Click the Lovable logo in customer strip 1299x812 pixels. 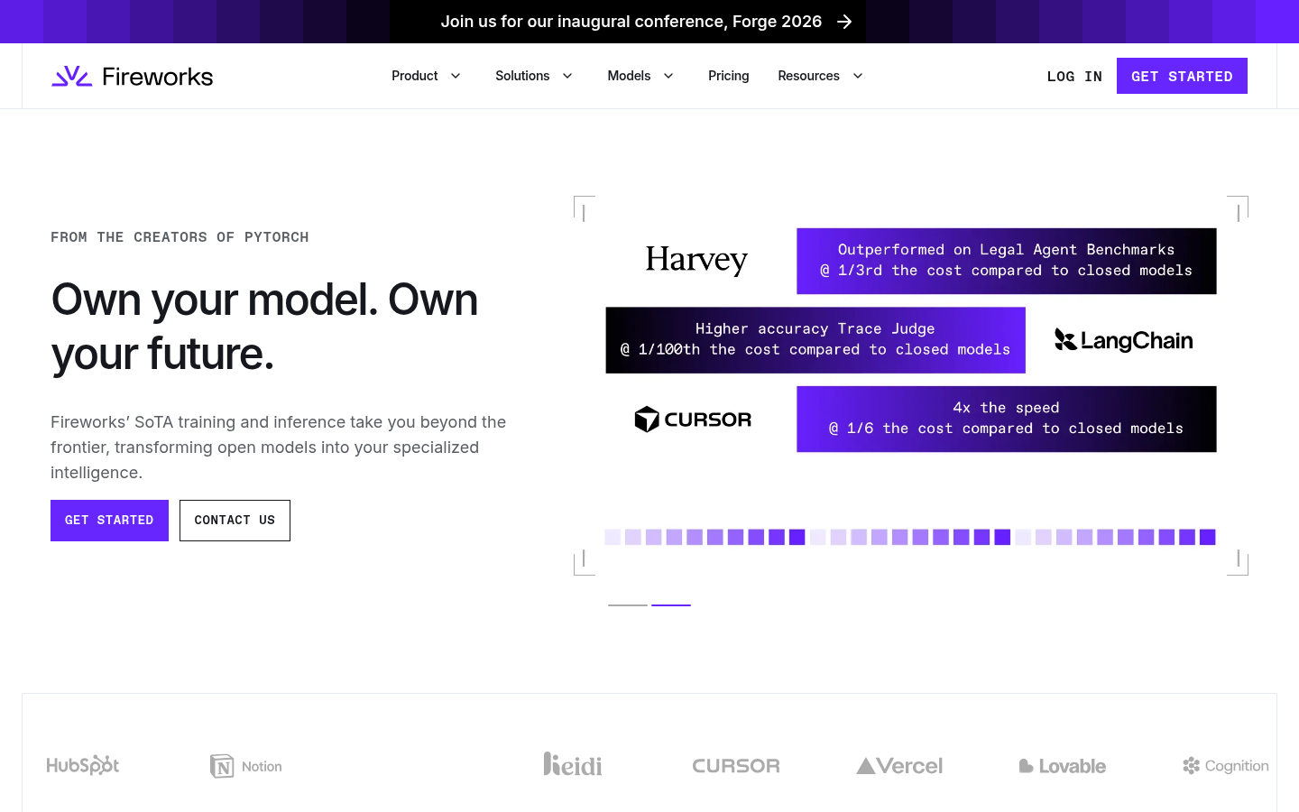1063,766
